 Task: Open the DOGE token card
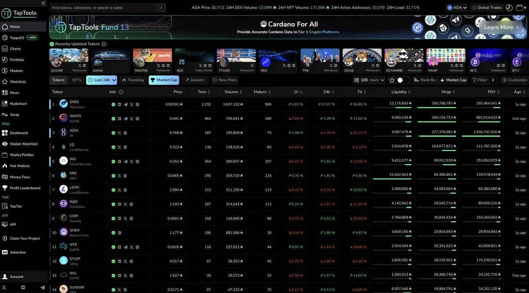coord(362,61)
